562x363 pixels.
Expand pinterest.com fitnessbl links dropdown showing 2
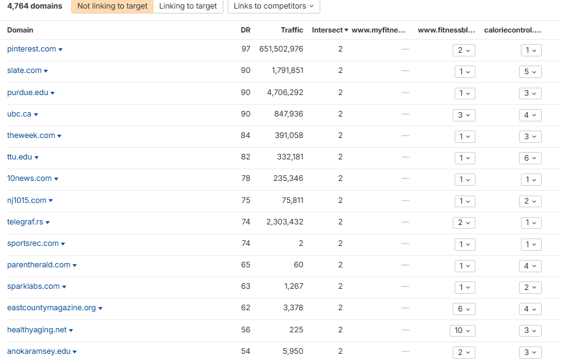[464, 50]
